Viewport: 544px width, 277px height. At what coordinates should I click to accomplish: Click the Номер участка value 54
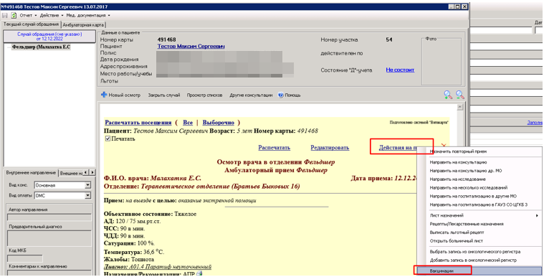click(389, 39)
